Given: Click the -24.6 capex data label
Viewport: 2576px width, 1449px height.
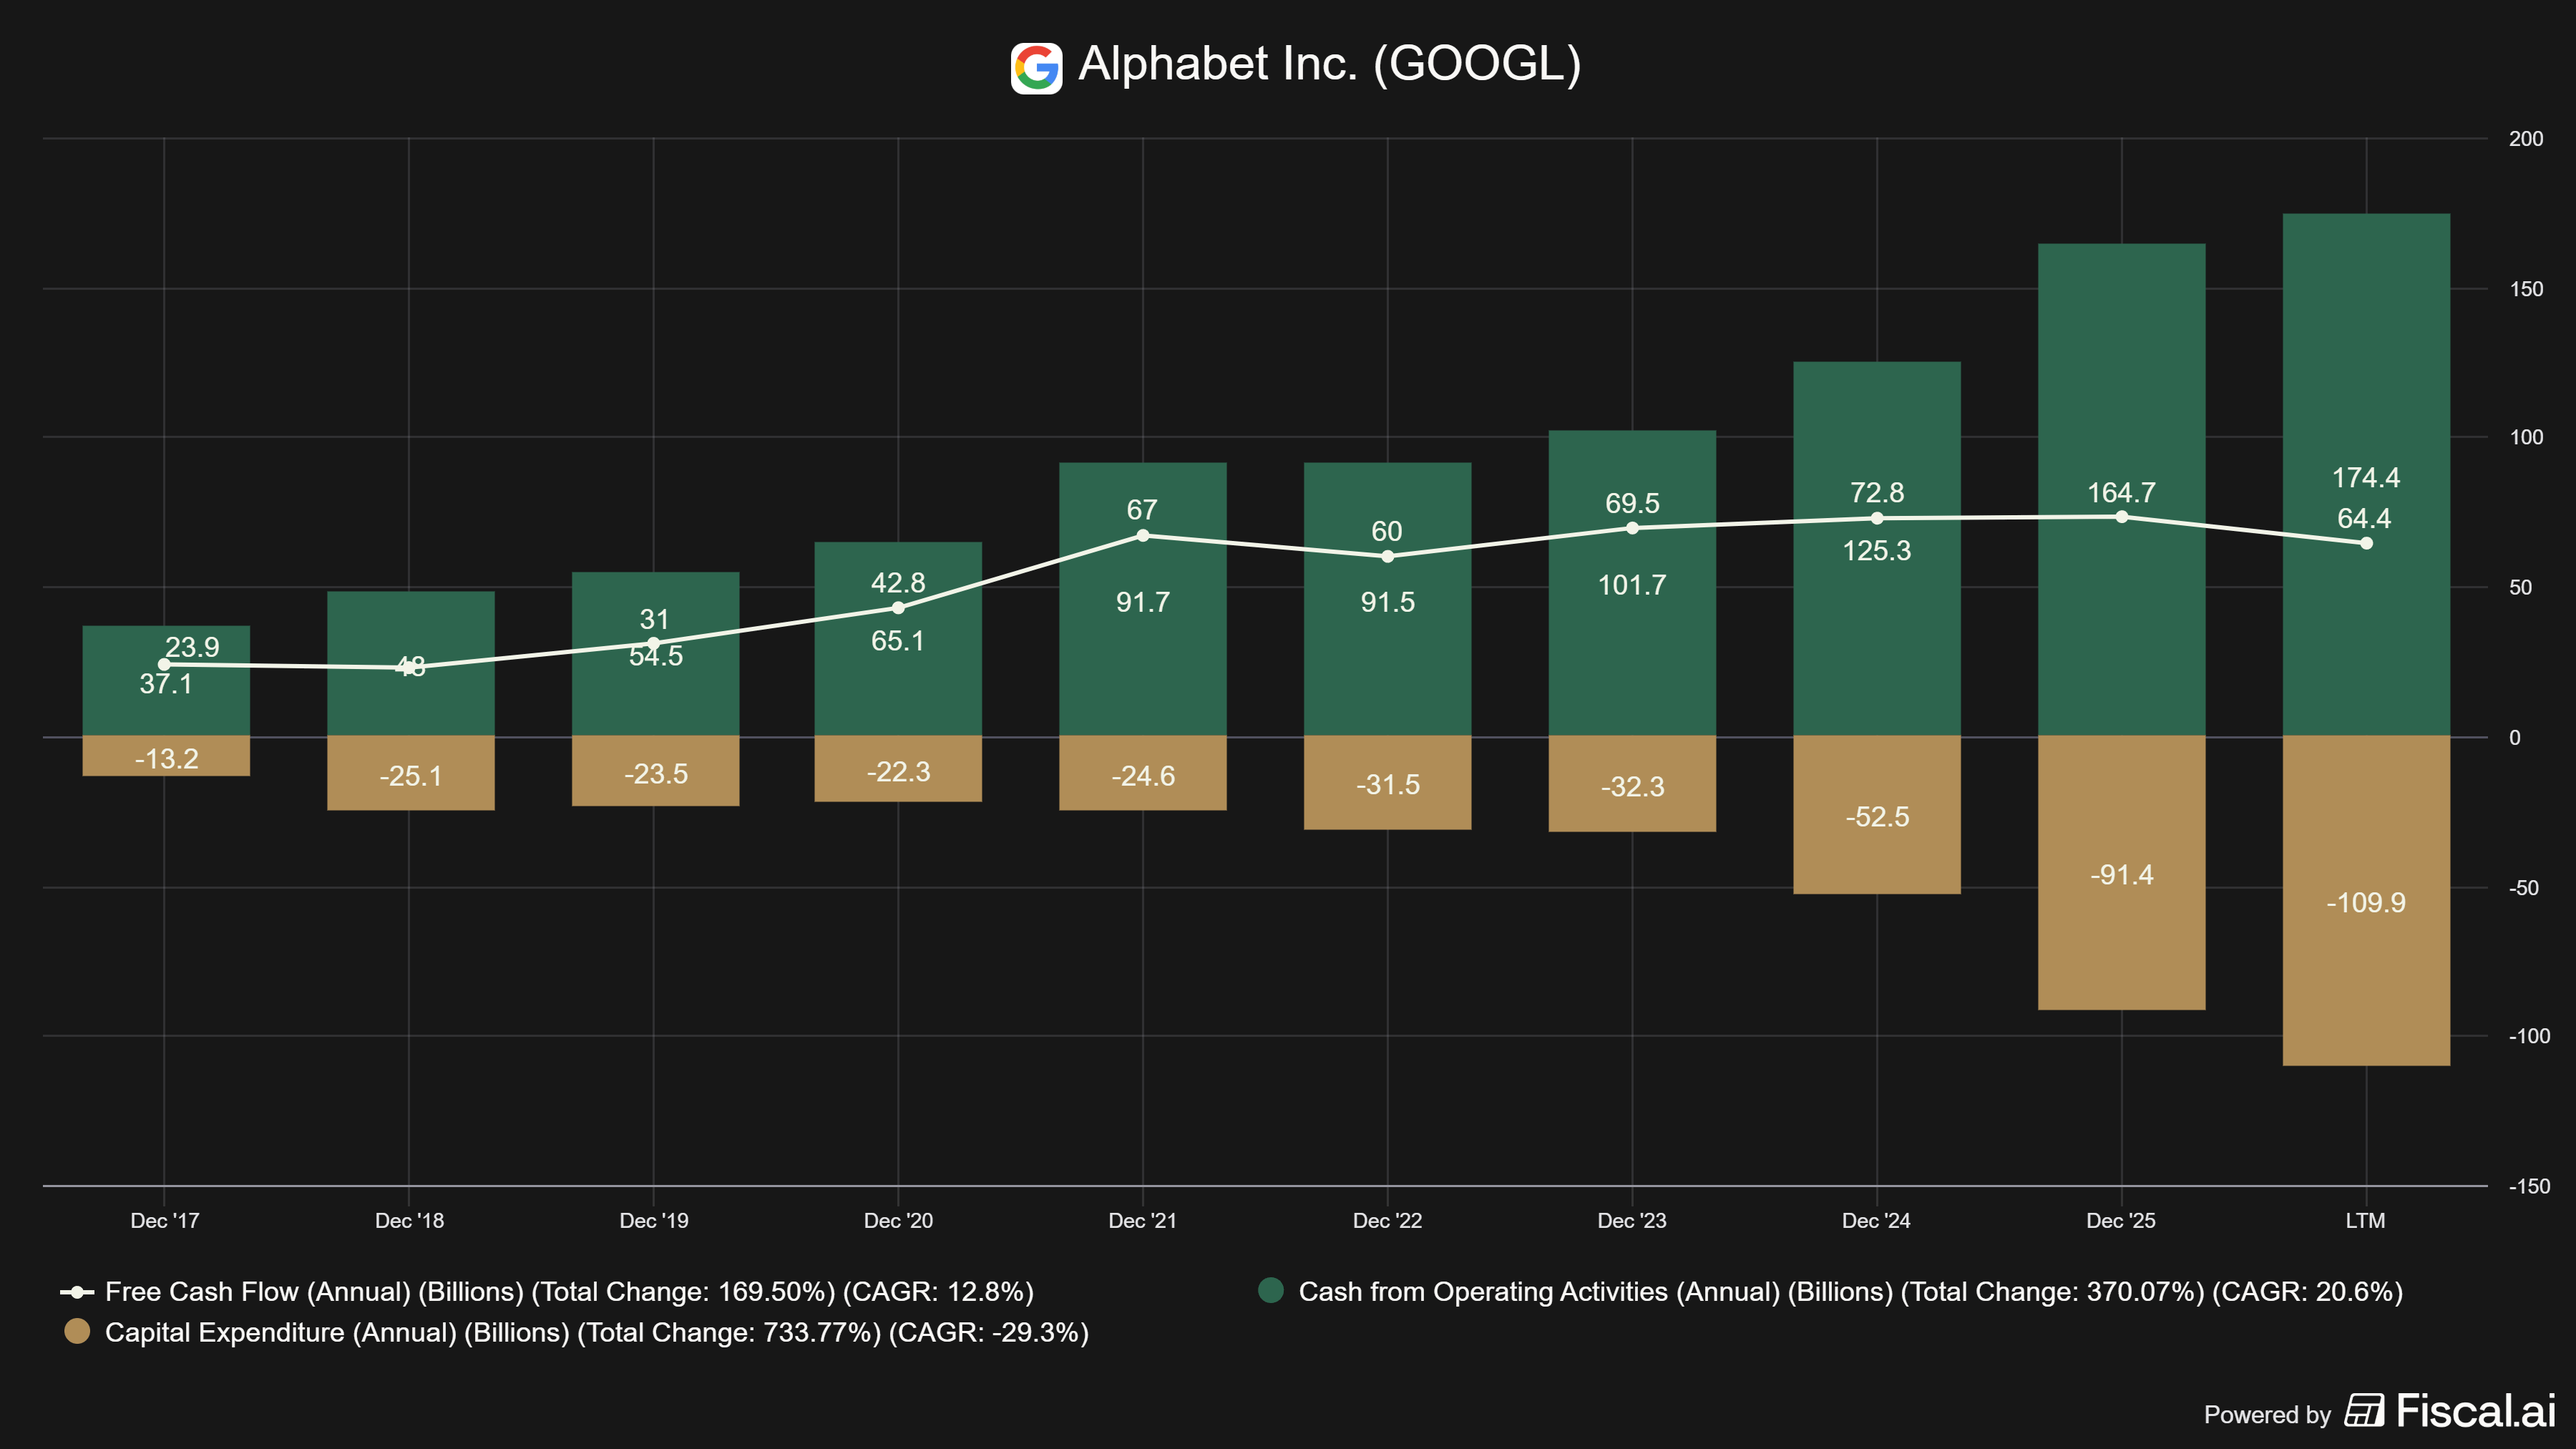Looking at the screenshot, I should click(x=1143, y=776).
